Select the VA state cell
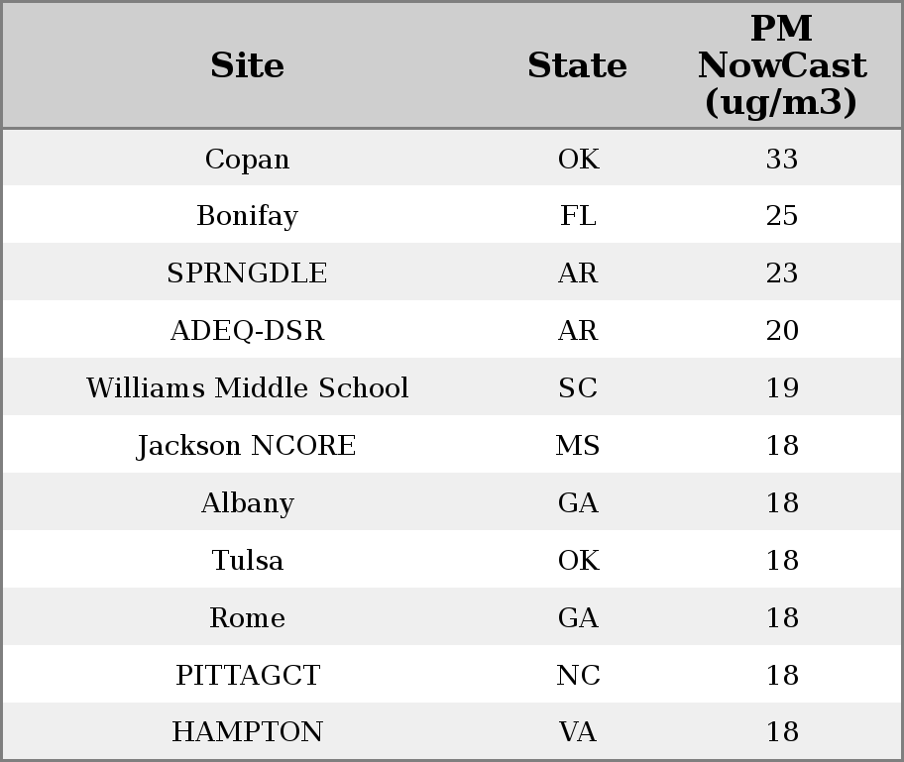 [x=578, y=732]
